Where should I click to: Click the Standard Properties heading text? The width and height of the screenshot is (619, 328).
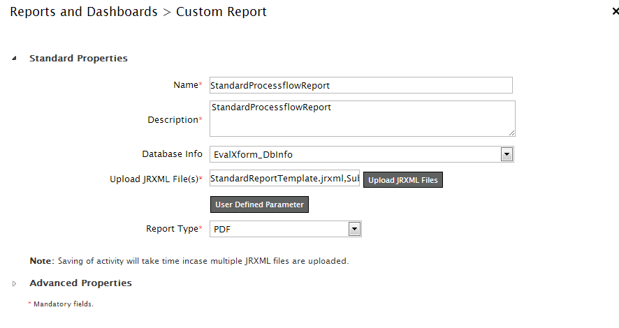coord(78,59)
